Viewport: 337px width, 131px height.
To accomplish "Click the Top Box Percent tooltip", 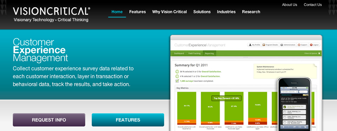I will [x=227, y=98].
